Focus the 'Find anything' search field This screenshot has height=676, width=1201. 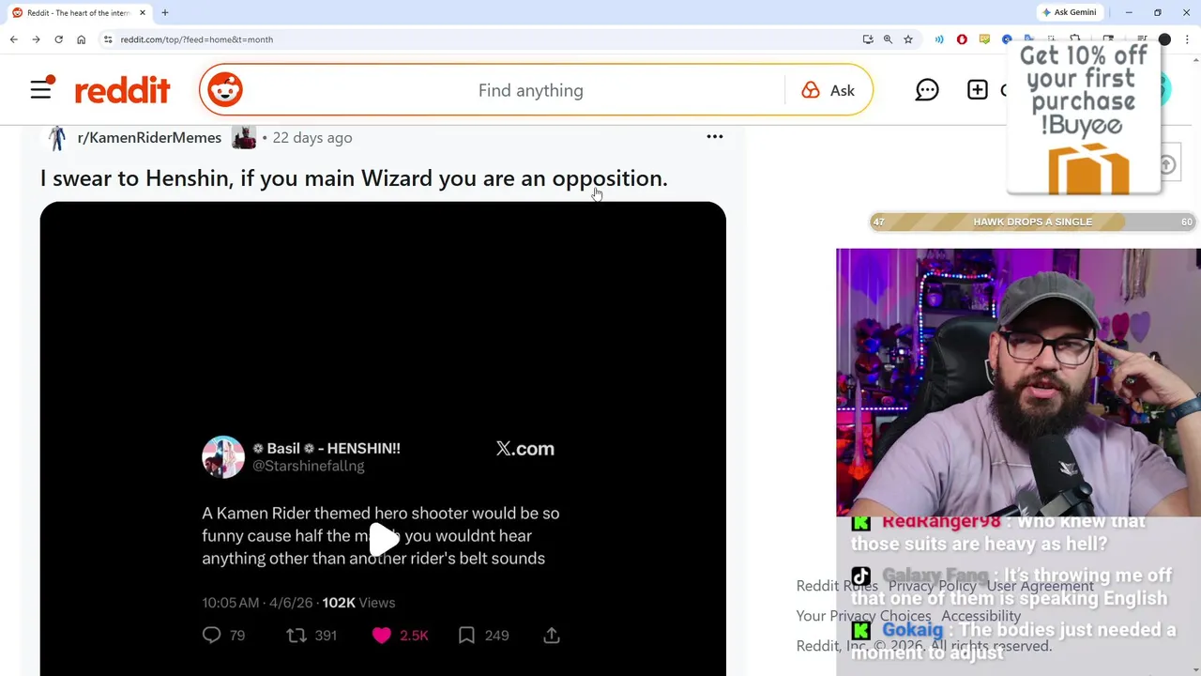click(530, 90)
